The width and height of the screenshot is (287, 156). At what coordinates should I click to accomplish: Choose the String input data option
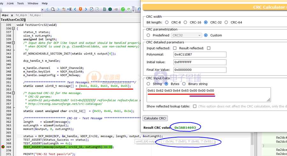point(148,84)
